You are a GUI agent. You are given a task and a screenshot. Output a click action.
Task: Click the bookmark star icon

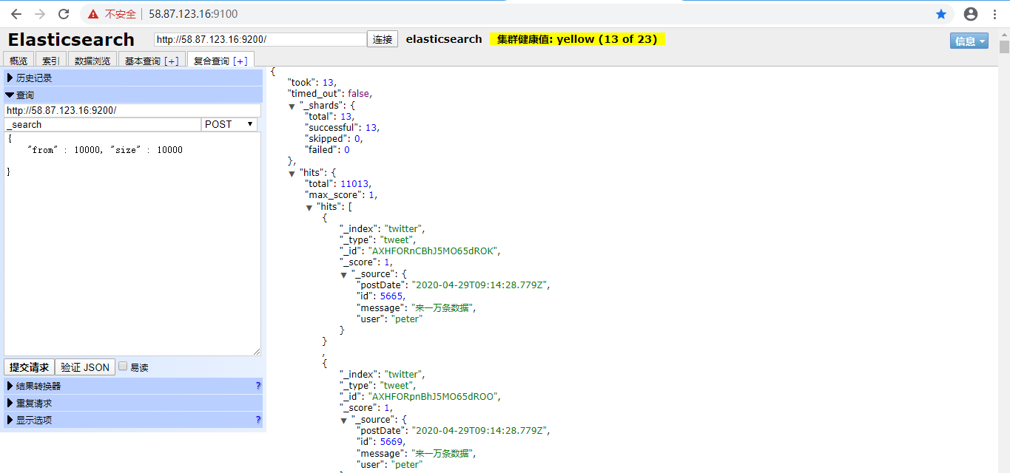(941, 14)
